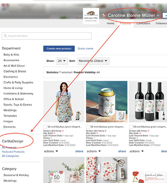Open actions menu under apron product
This screenshot has height=183, width=167.
point(51,151)
